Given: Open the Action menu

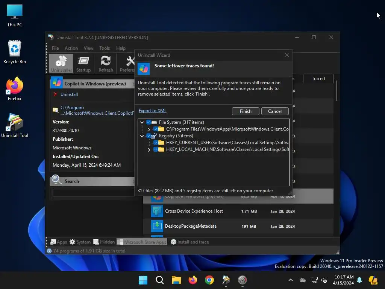Looking at the screenshot, I should 71,48.
